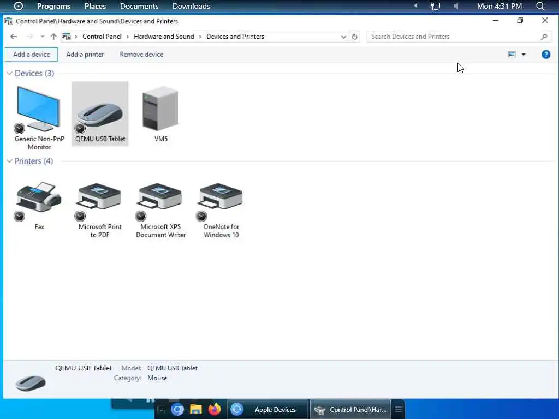This screenshot has height=419, width=559.
Task: Open the network display tray icon
Action: [436, 6]
